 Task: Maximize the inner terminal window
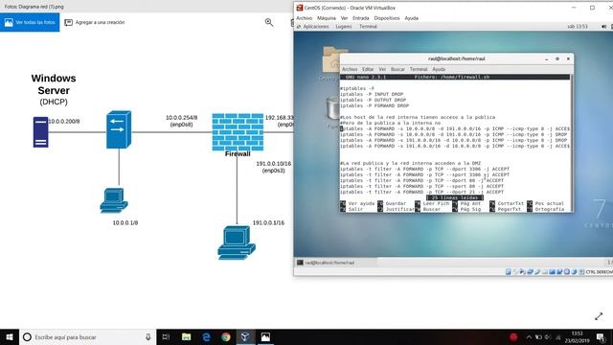click(x=557, y=59)
